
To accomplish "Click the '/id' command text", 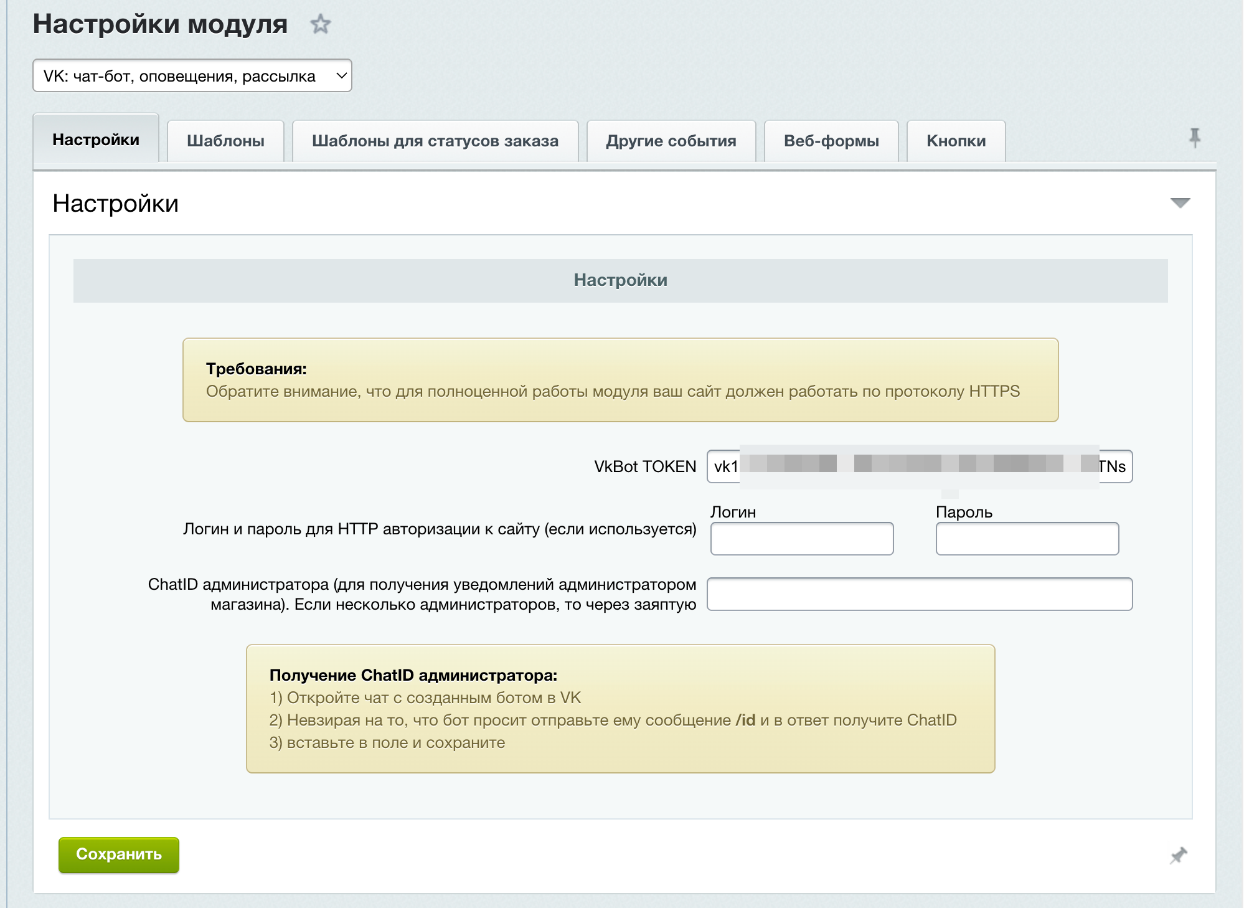I will point(745,720).
